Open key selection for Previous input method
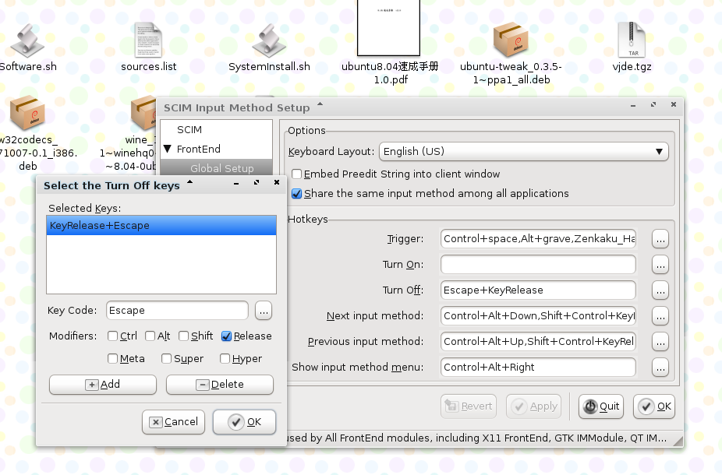Viewport: 722px width, 475px height. [660, 342]
